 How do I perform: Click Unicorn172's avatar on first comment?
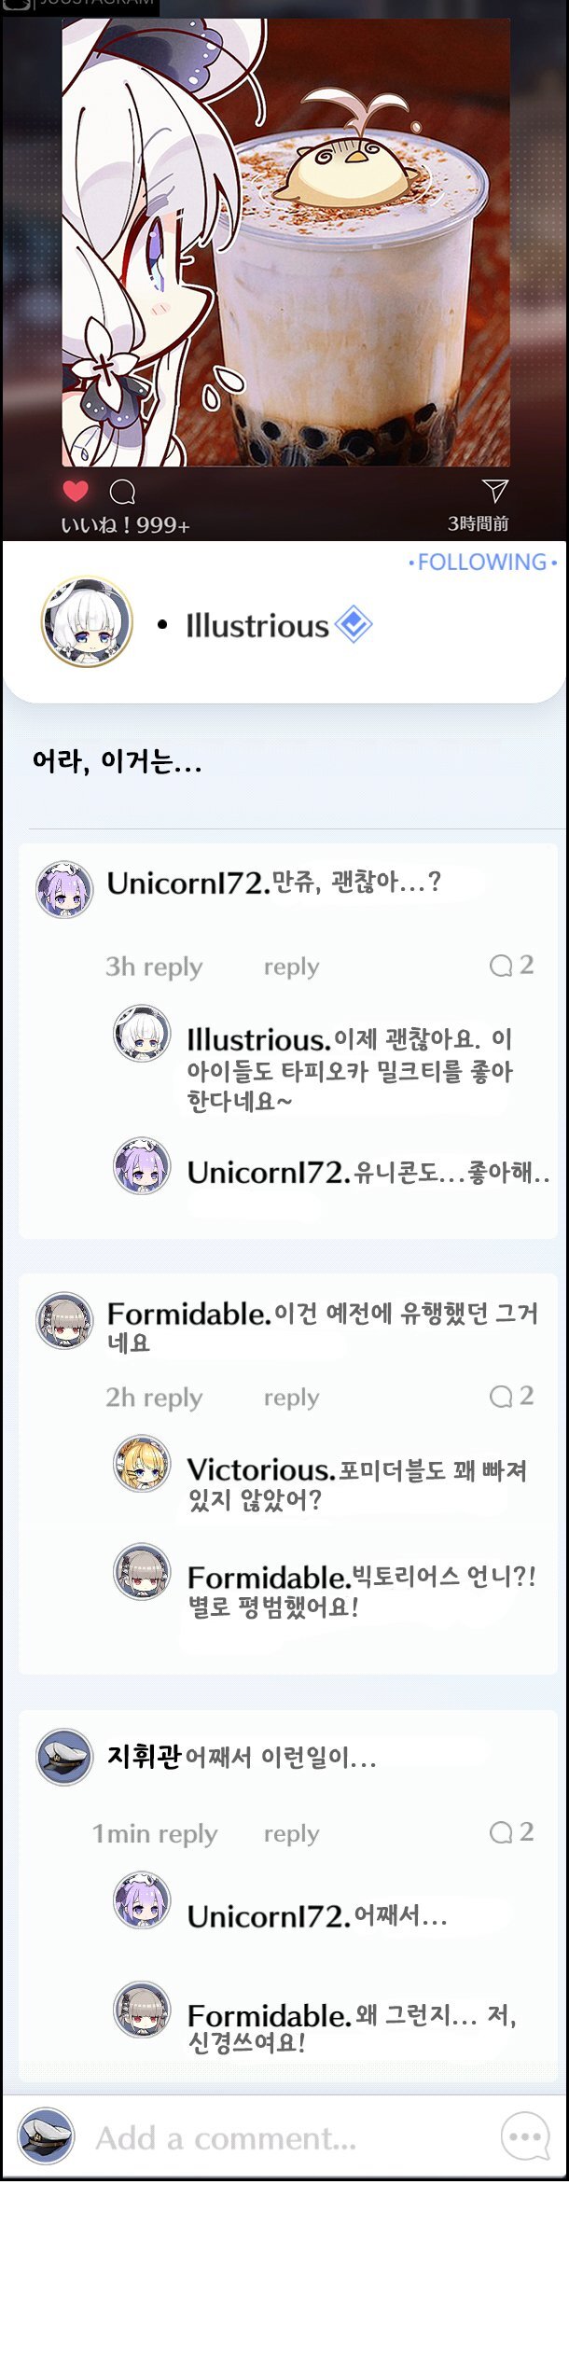64,890
